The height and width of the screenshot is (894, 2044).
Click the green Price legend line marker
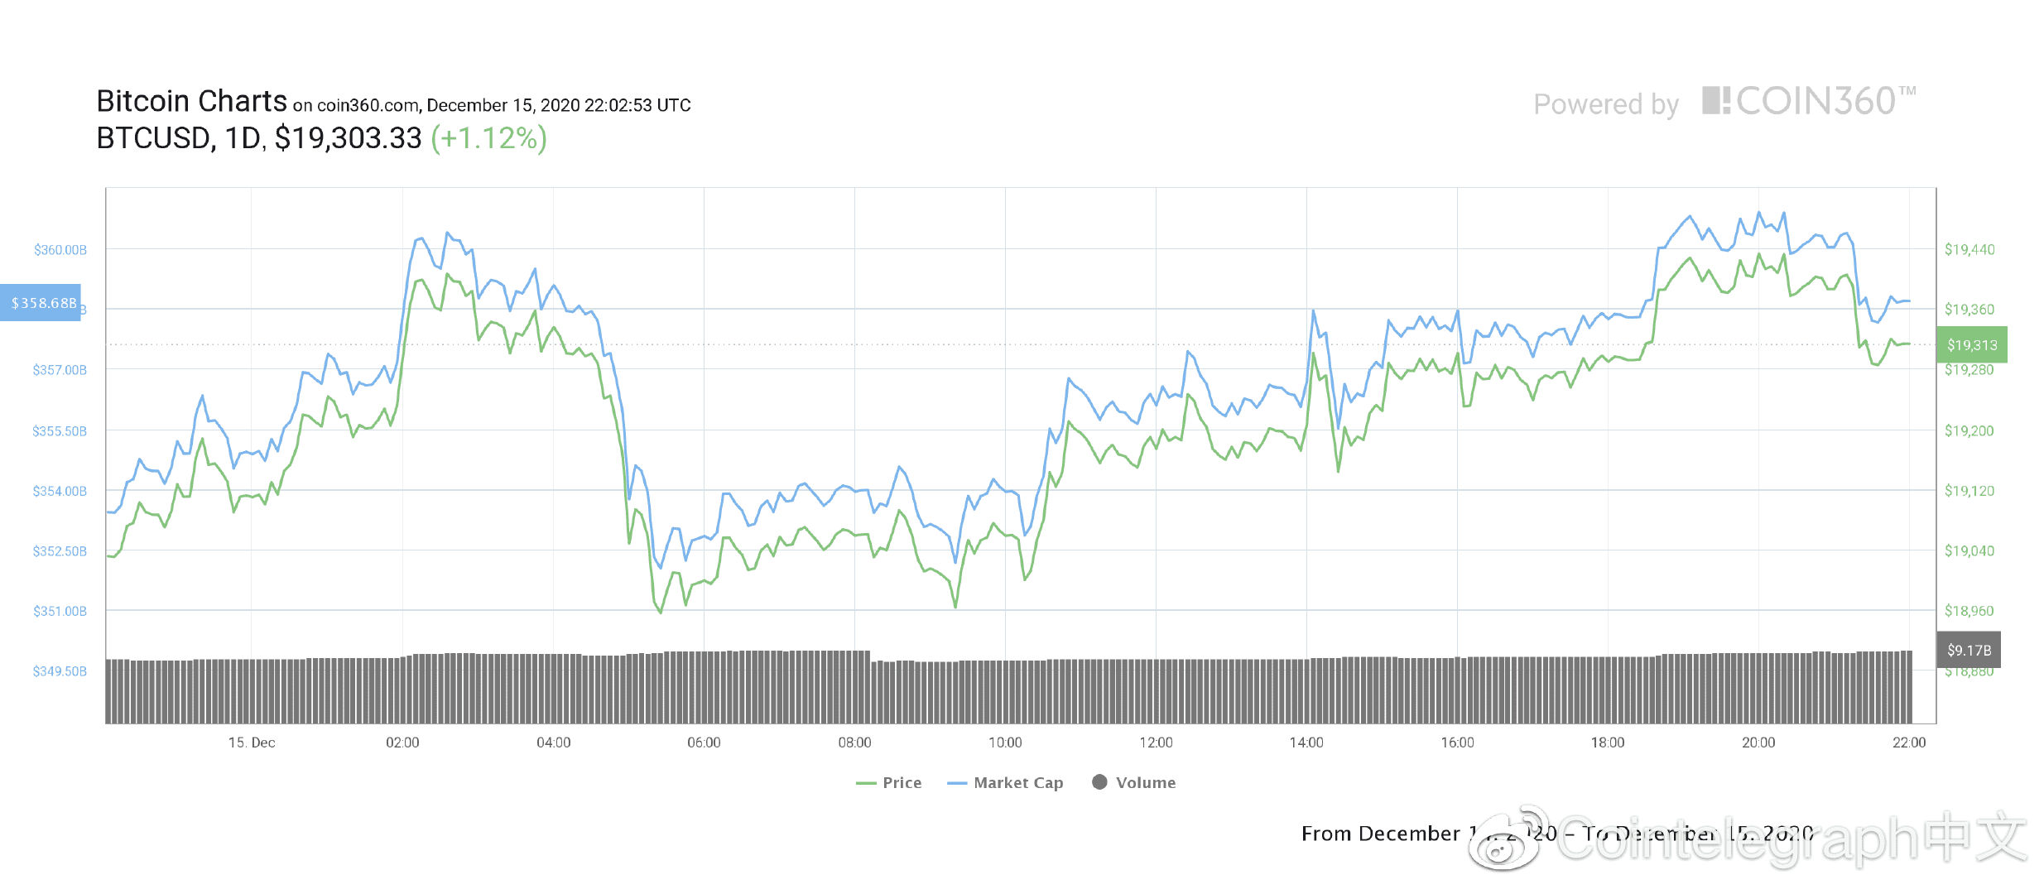(x=866, y=783)
